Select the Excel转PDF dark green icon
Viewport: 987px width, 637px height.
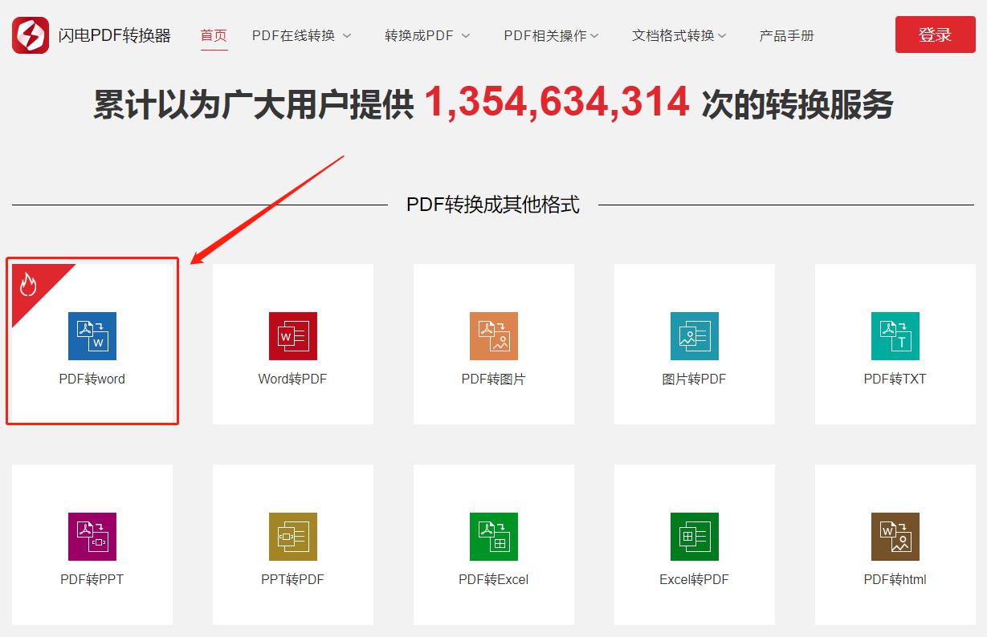(695, 537)
